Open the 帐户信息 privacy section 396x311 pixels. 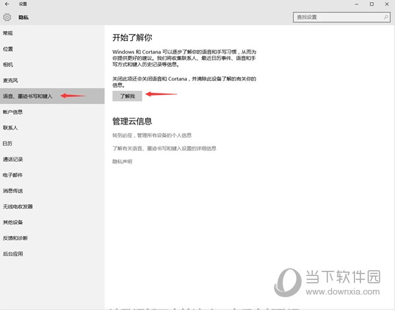point(52,112)
